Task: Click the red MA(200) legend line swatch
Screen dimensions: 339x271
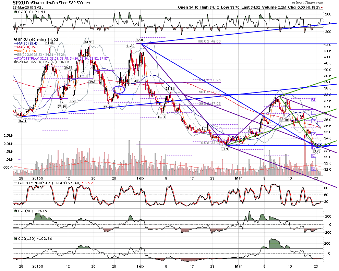Action: pos(15,47)
